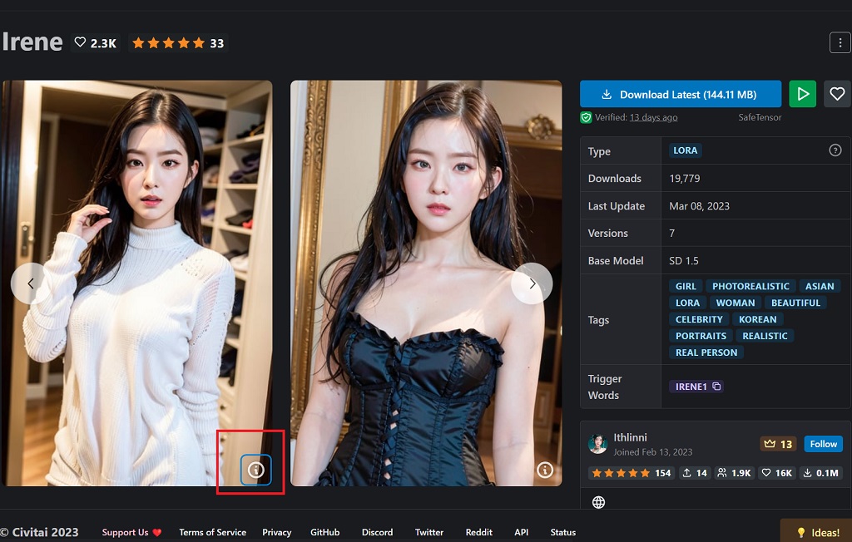Open the Ithlinni creator avatar
The width and height of the screenshot is (852, 542).
[x=597, y=444]
